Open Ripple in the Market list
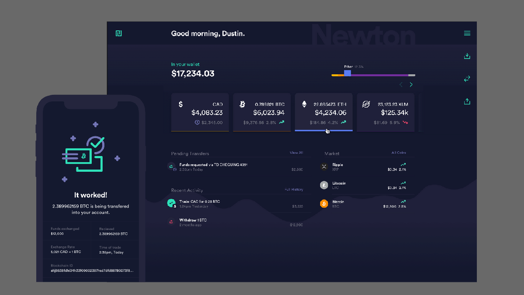This screenshot has width=524, height=295. click(x=363, y=167)
